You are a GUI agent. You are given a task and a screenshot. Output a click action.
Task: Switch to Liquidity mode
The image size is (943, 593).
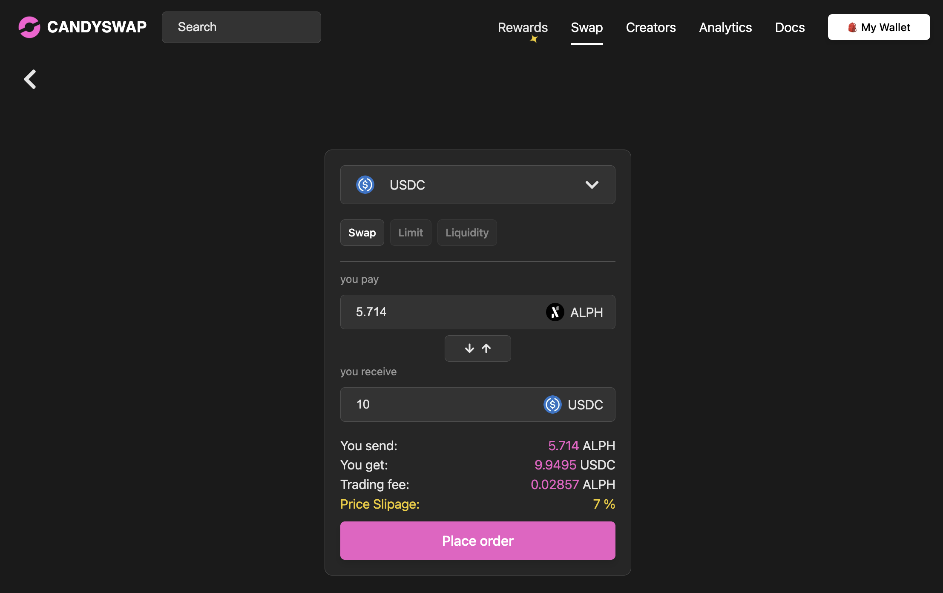[x=467, y=233]
